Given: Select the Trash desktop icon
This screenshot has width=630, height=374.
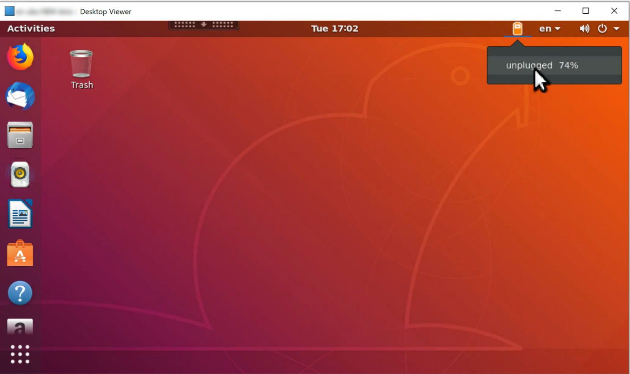Looking at the screenshot, I should click(x=82, y=70).
